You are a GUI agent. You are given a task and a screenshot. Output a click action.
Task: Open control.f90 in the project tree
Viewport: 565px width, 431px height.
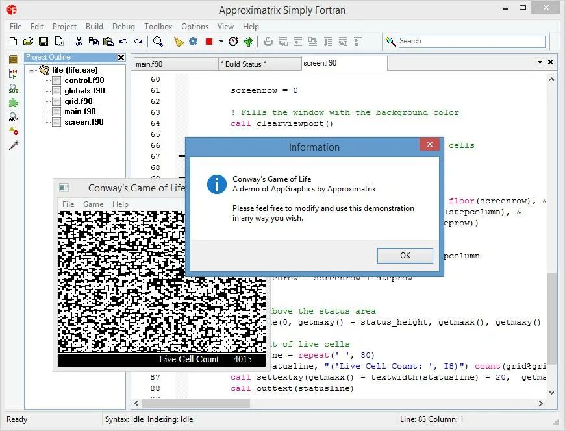(84, 80)
